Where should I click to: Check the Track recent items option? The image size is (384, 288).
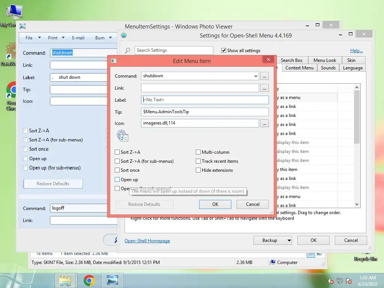coord(198,161)
